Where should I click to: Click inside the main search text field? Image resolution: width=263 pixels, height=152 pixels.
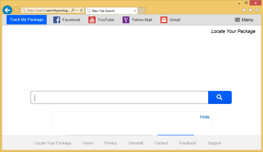(119, 97)
